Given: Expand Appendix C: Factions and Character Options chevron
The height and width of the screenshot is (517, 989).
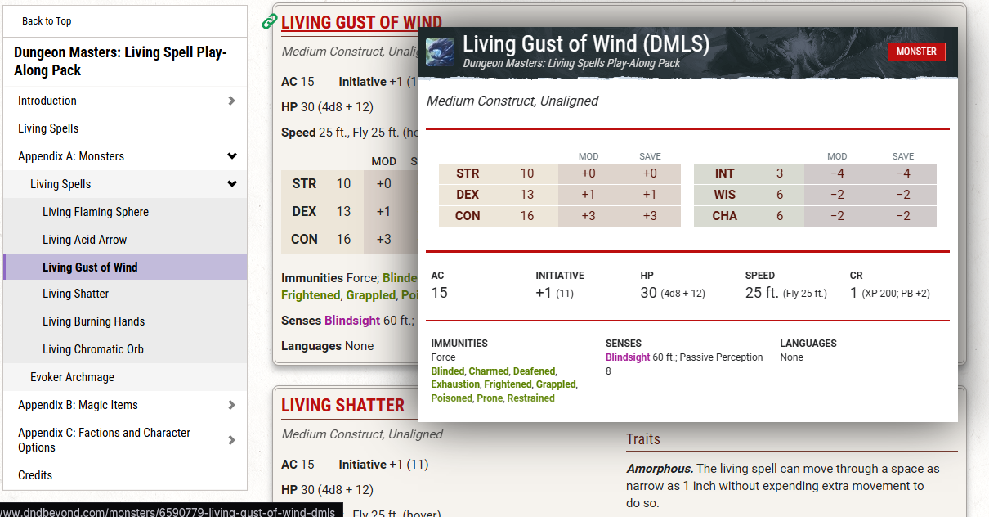Looking at the screenshot, I should 232,440.
